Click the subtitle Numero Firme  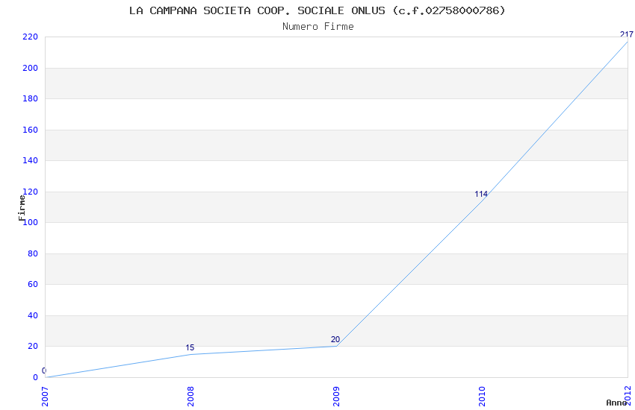click(x=318, y=27)
